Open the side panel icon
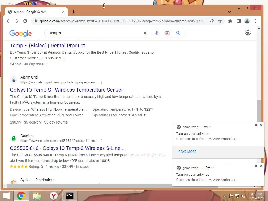268x201 pixels. tap(239, 21)
